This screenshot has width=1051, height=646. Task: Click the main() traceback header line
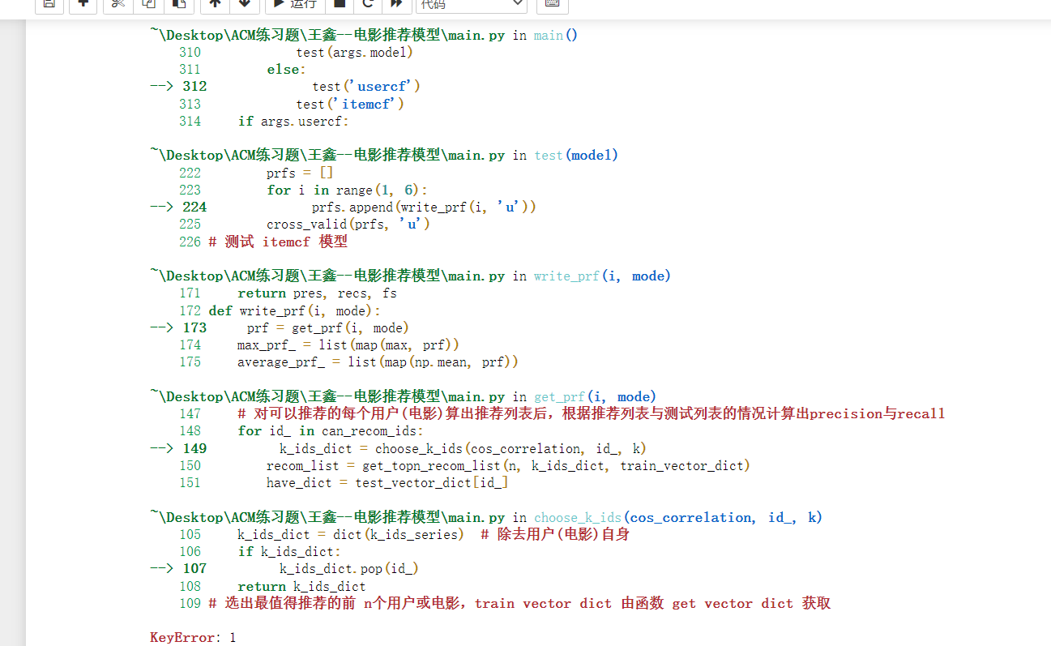pos(363,35)
